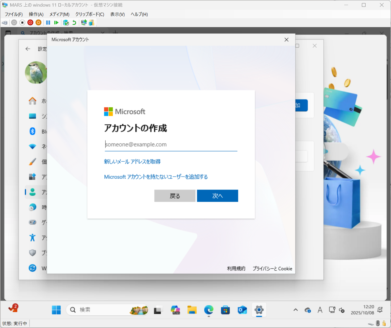The height and width of the screenshot is (328, 391).
Task: Click the green Reset icon
Action: click(56, 23)
